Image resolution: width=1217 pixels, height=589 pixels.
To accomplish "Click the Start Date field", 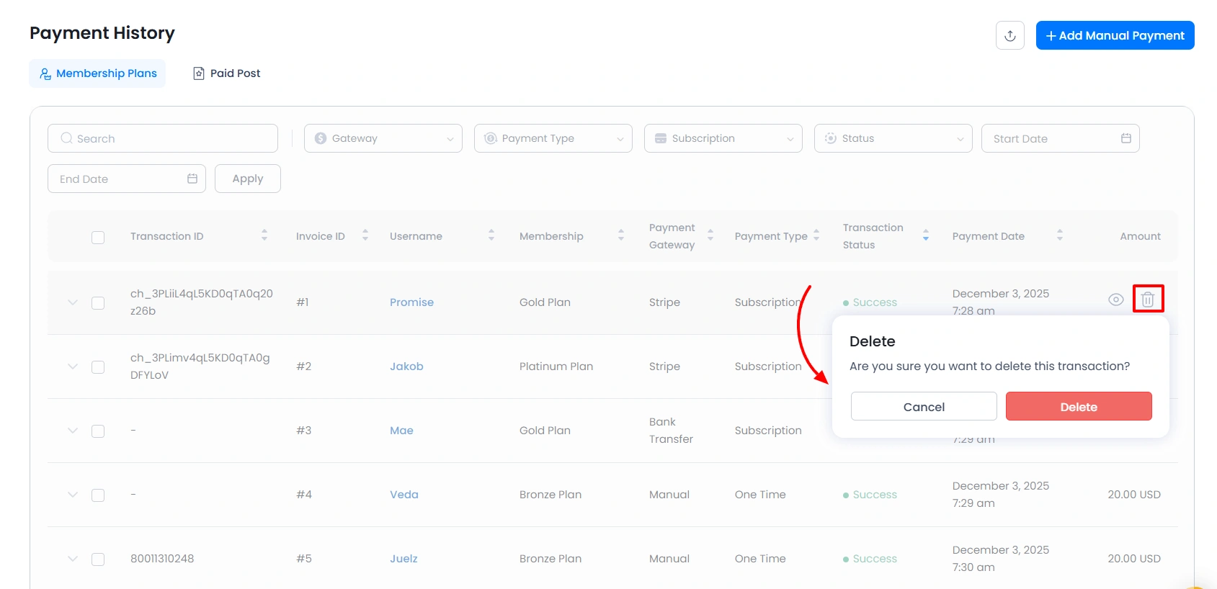I will pos(1061,138).
